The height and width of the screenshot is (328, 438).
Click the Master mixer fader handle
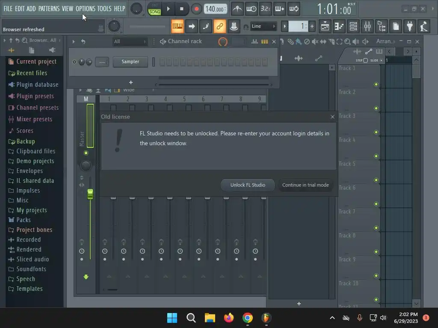tap(90, 194)
